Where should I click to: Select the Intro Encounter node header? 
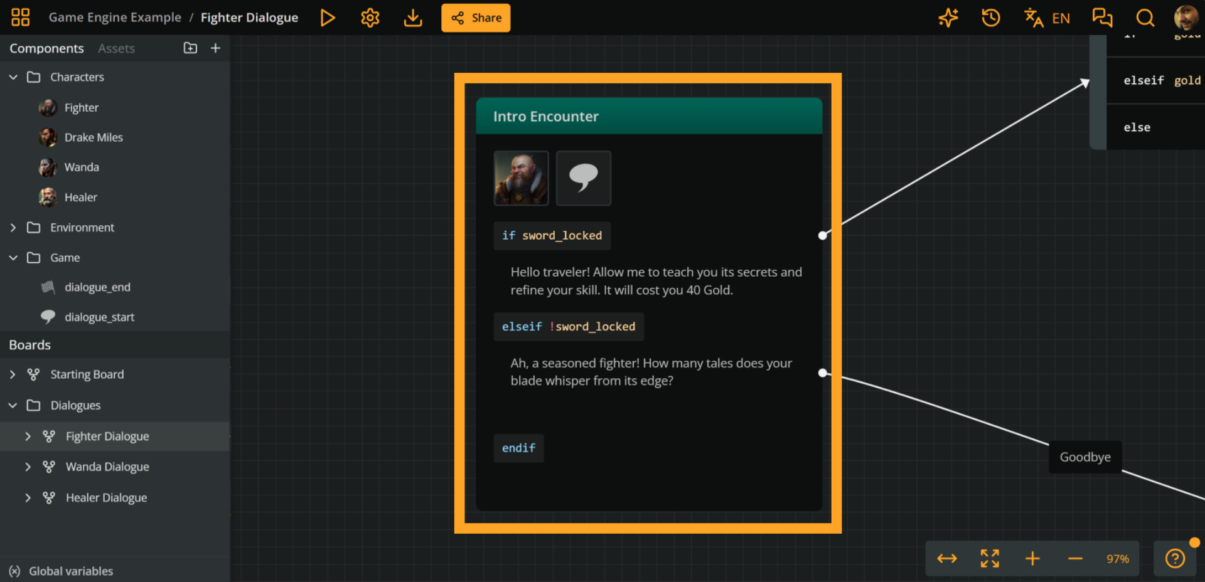(649, 116)
